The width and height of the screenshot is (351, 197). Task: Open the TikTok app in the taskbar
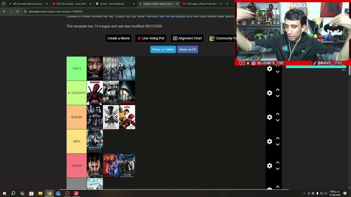coord(76,193)
